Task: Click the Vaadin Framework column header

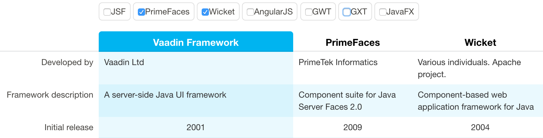Action: [x=196, y=42]
